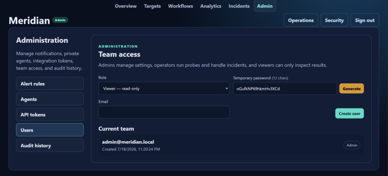Click the Admin role tag on admin@meridian.local
Image resolution: width=388 pixels, height=176 pixels.
point(351,145)
